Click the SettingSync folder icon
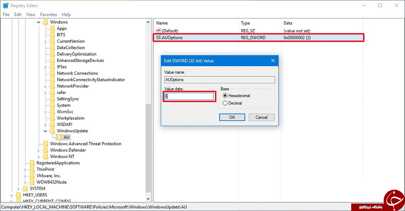 53,99
